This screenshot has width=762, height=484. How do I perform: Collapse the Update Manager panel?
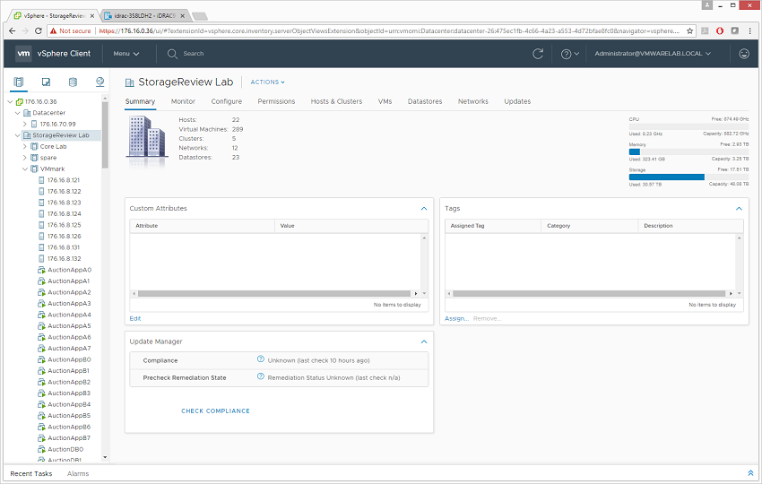[424, 341]
